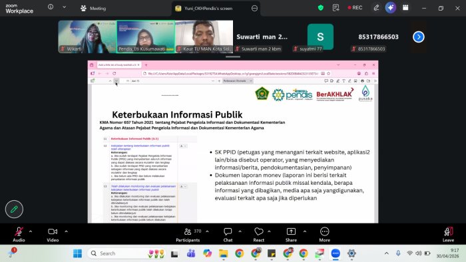Open the AI Companion sparkle icon
This screenshot has height=262, width=466.
point(391,8)
